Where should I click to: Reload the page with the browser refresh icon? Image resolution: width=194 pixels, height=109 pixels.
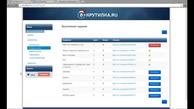pyautogui.click(x=16, y=5)
